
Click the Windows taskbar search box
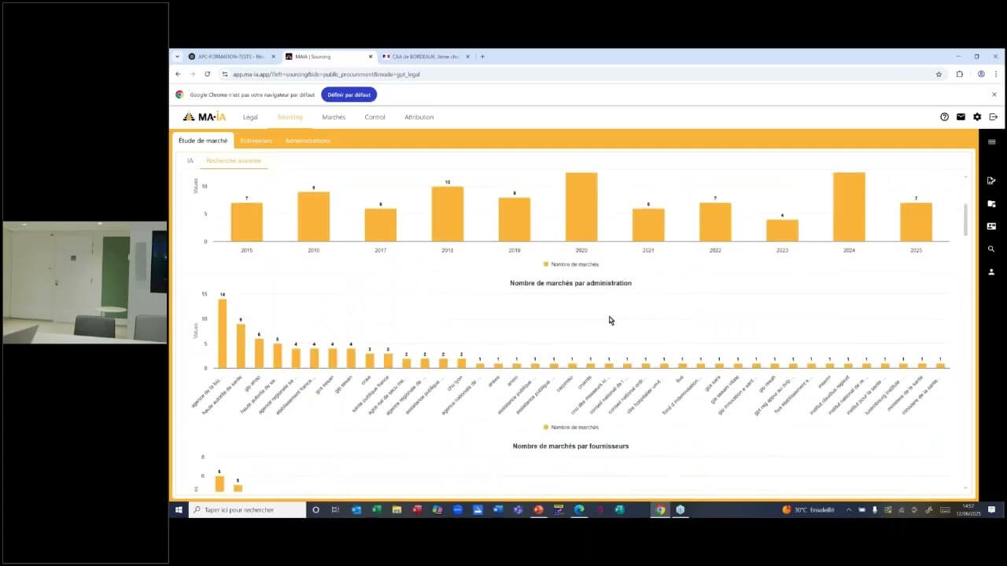point(248,510)
